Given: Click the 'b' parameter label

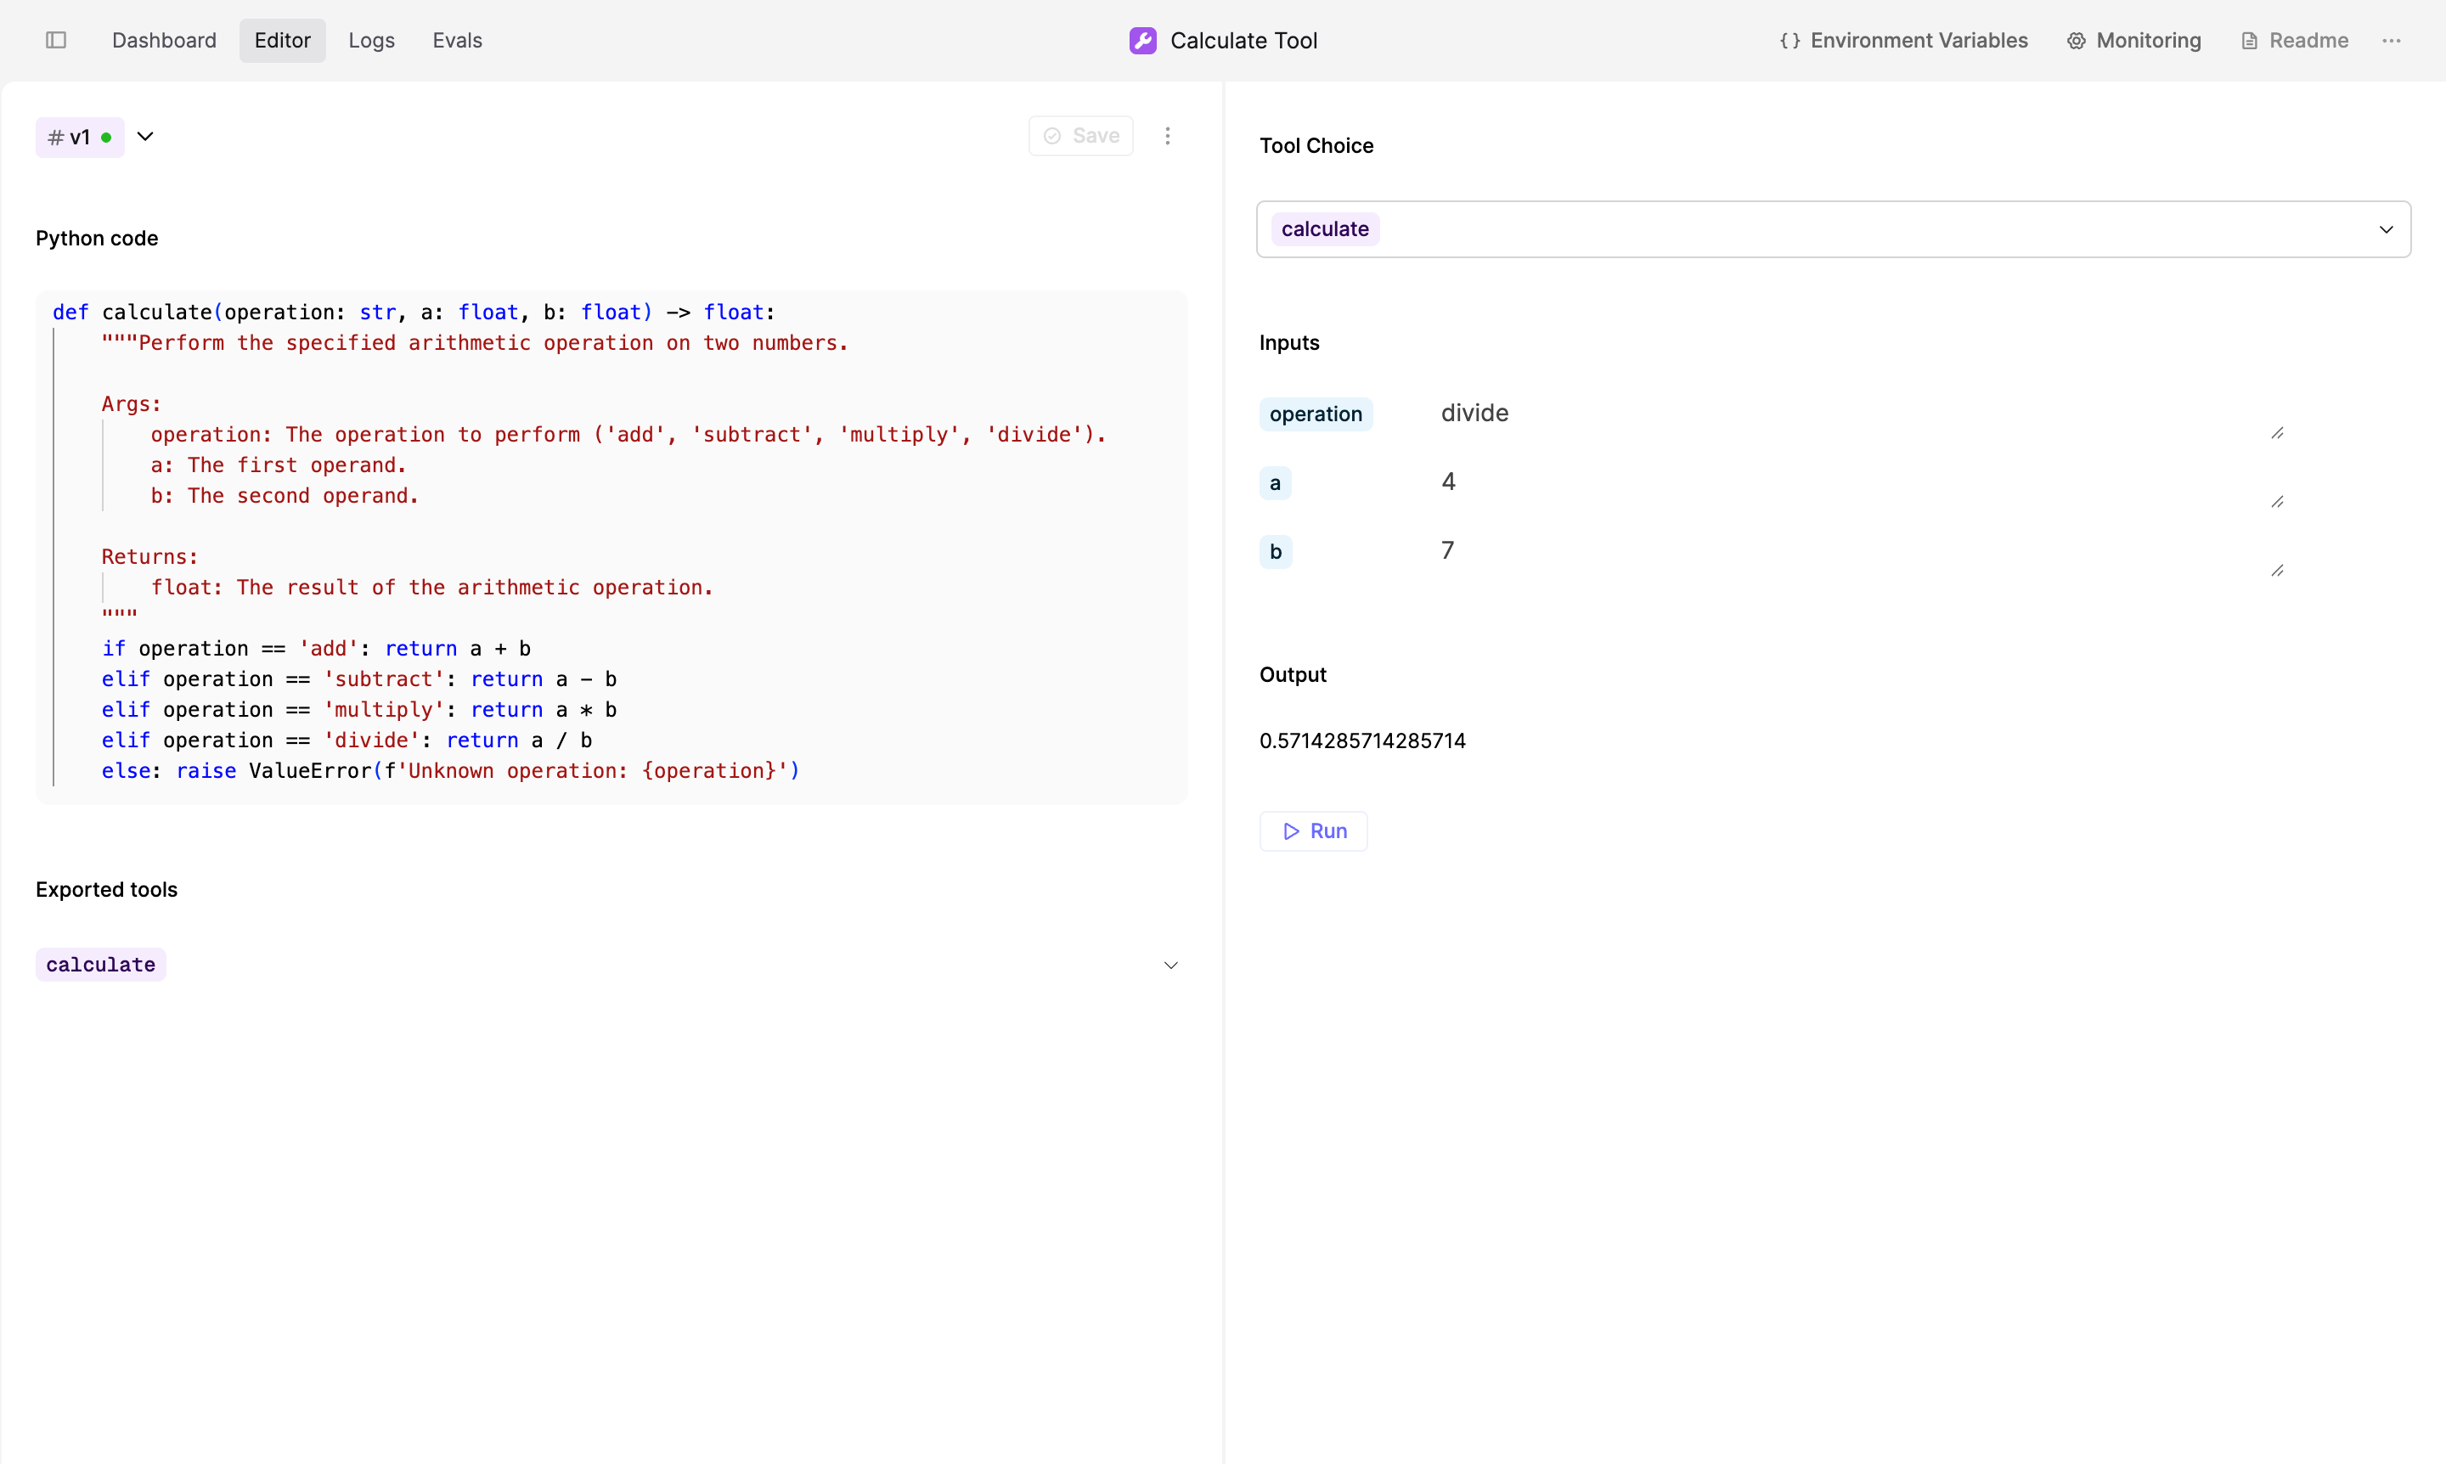Looking at the screenshot, I should (x=1275, y=551).
